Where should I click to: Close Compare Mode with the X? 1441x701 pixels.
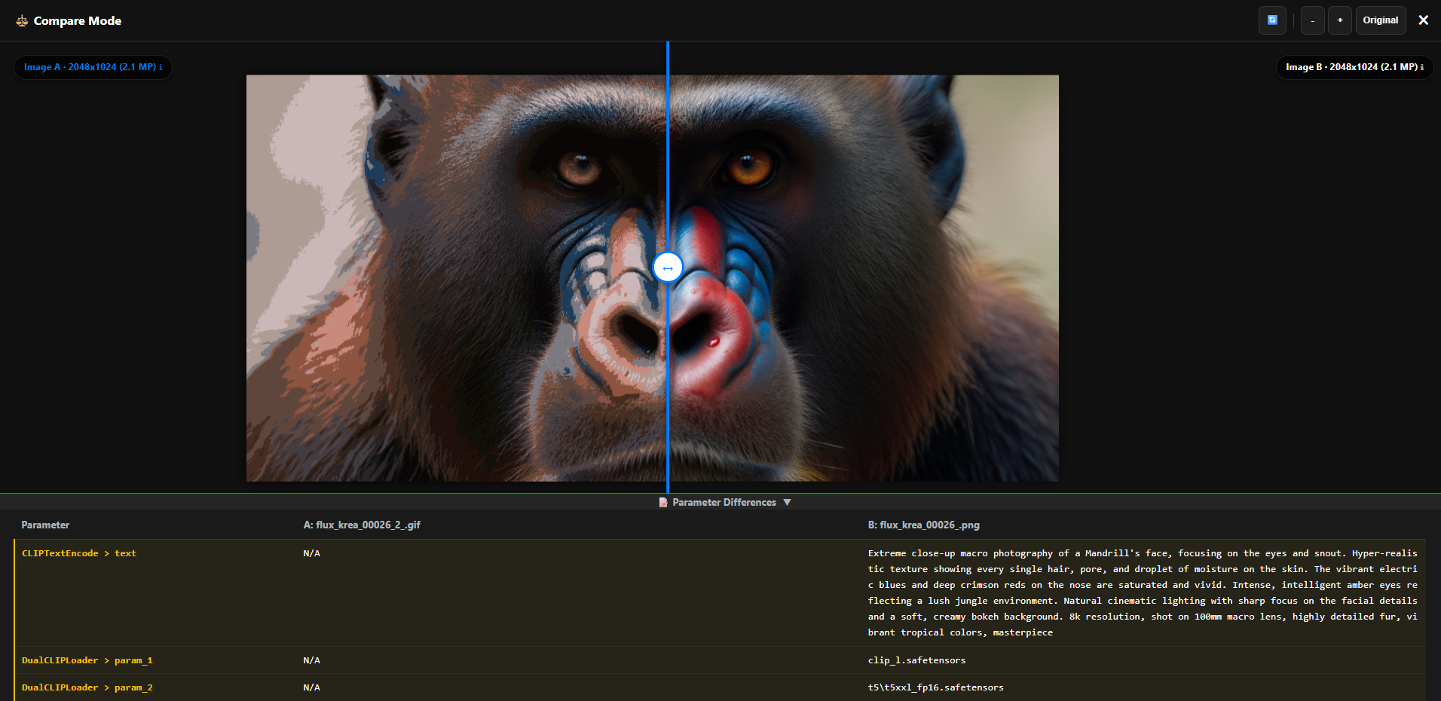tap(1423, 20)
